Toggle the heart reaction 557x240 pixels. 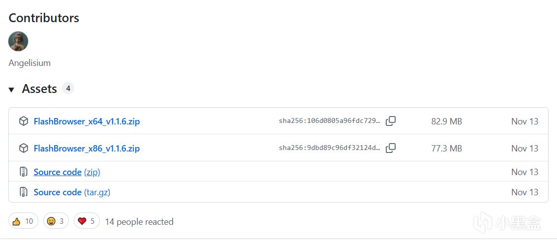point(87,221)
